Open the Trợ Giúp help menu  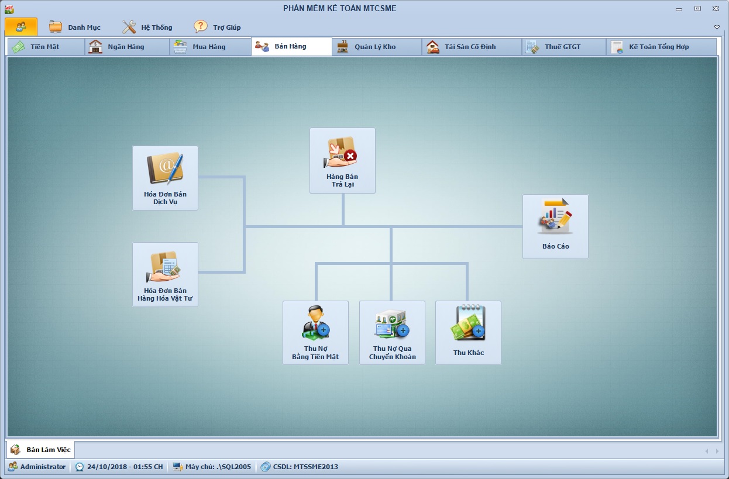[218, 27]
